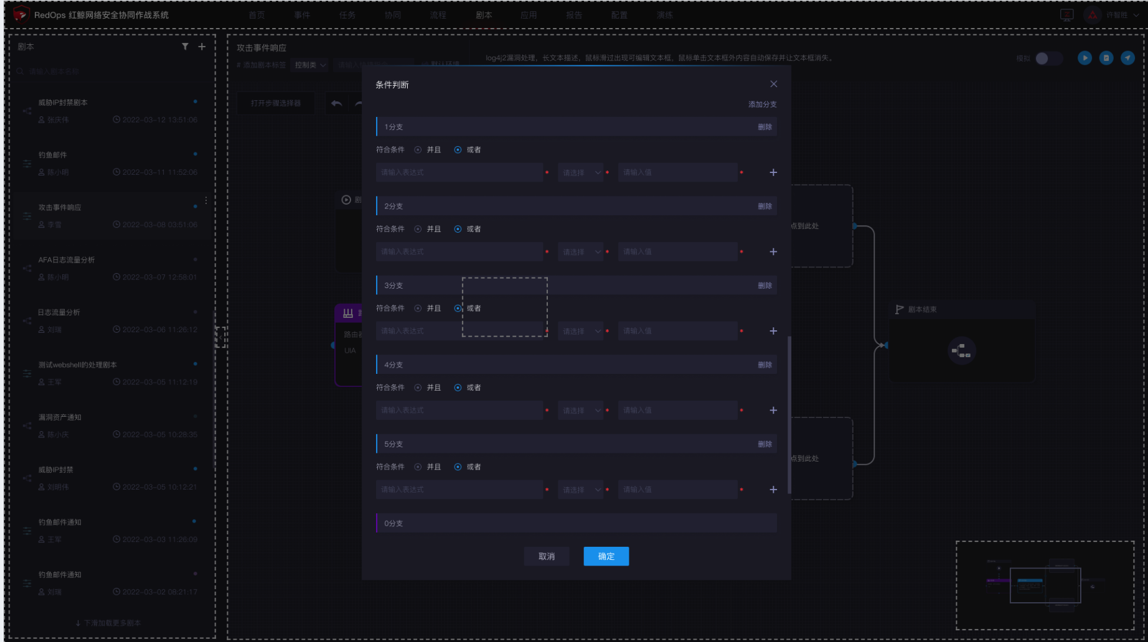
Task: Select 并且 for 5分支
Action: point(418,467)
